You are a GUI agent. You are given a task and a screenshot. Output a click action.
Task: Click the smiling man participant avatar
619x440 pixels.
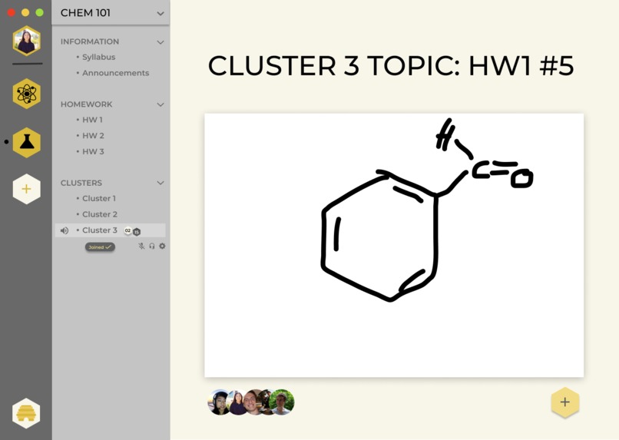click(x=253, y=402)
